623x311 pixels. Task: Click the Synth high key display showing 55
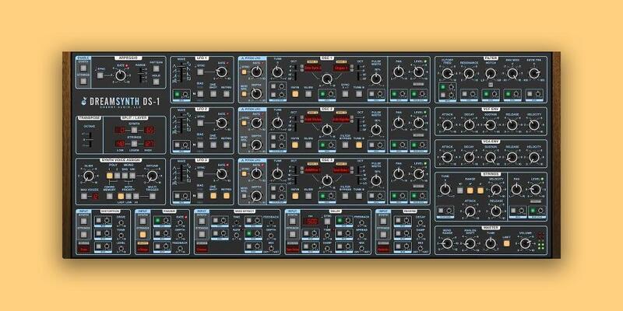[x=150, y=130]
